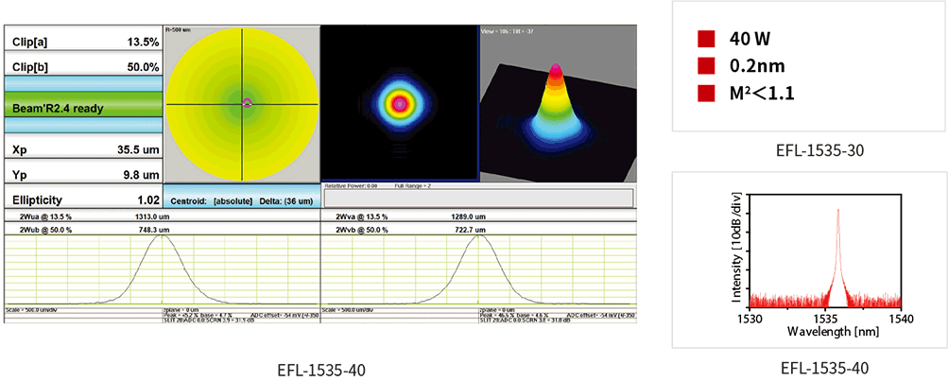Image resolution: width=948 pixels, height=381 pixels.
Task: Open the 3D beam profile view
Action: pos(555,103)
